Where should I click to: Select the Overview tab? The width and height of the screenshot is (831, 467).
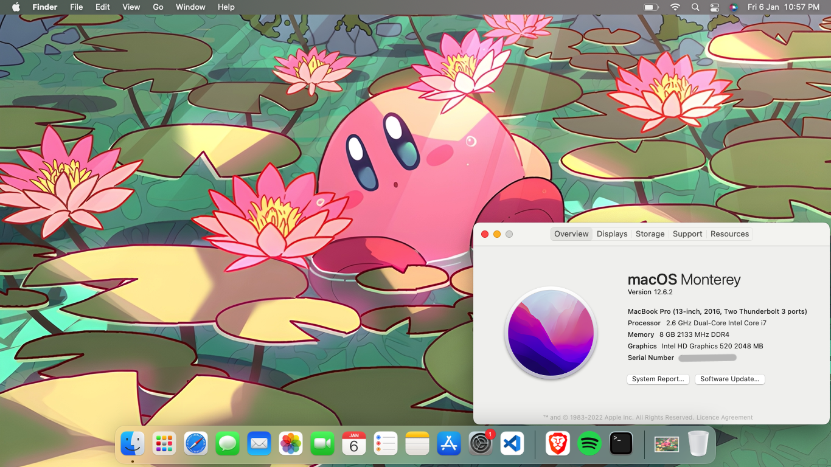(x=571, y=234)
